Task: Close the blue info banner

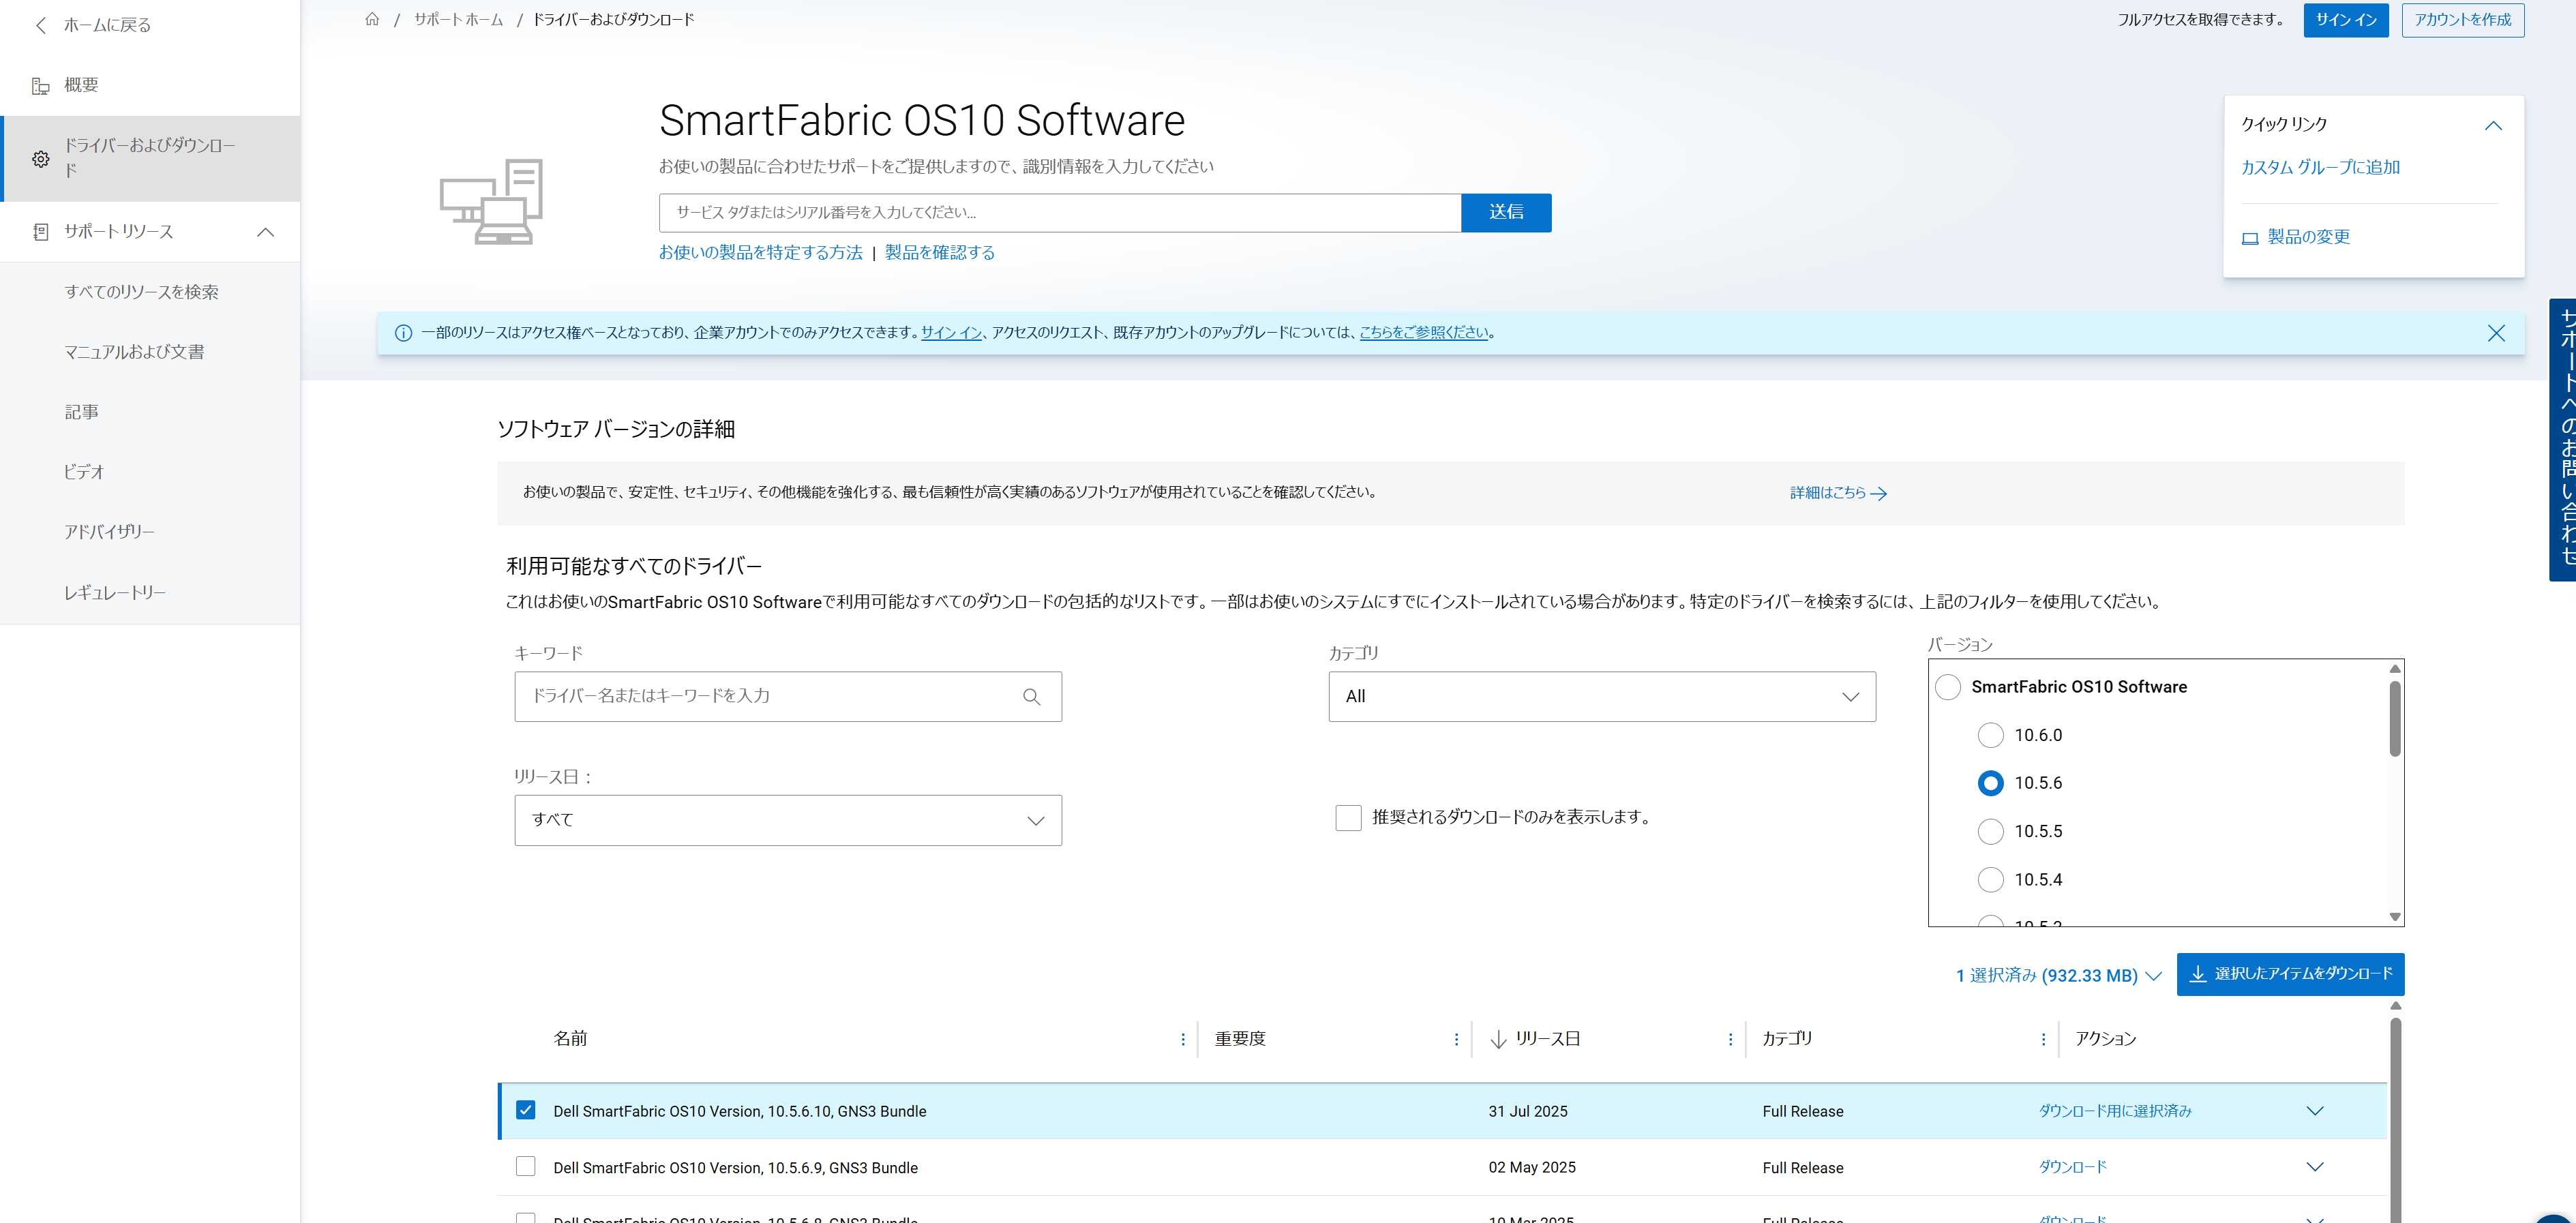Action: pyautogui.click(x=2495, y=333)
